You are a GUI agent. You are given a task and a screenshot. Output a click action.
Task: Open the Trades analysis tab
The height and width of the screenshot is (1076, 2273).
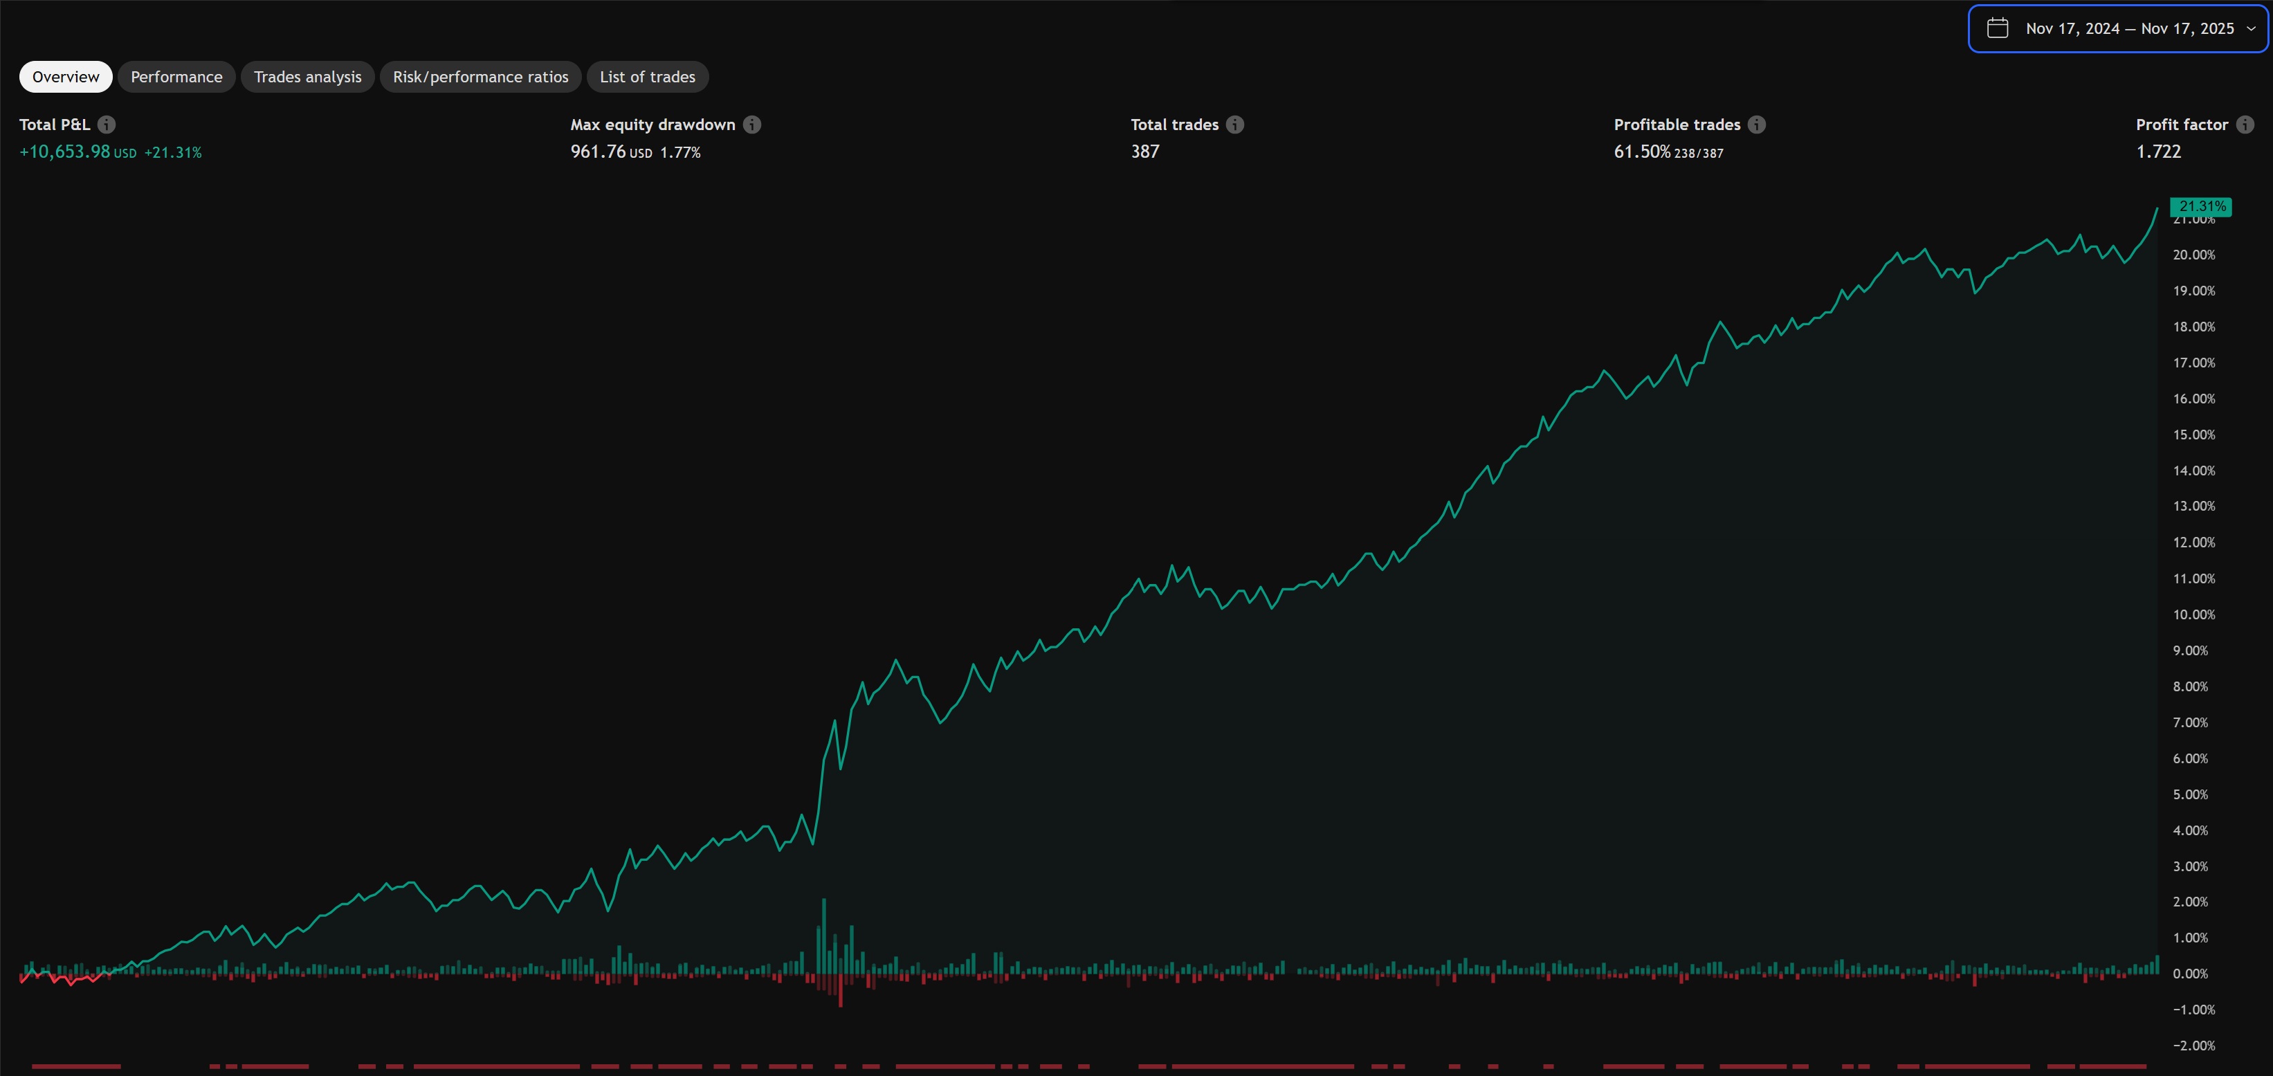tap(307, 77)
